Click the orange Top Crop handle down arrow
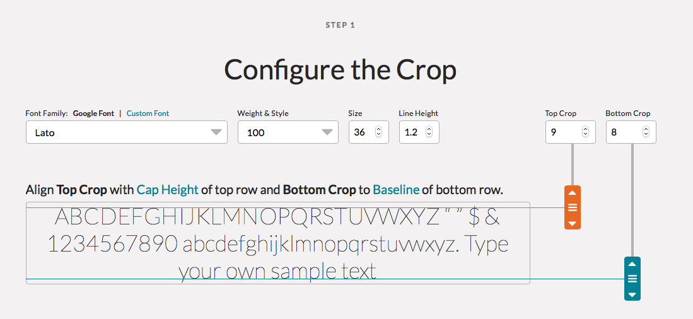Screen dimensions: 693x319 coord(573,224)
